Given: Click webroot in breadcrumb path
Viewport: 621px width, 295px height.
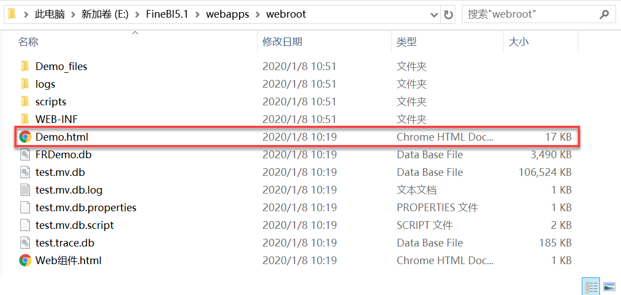Looking at the screenshot, I should tap(286, 15).
